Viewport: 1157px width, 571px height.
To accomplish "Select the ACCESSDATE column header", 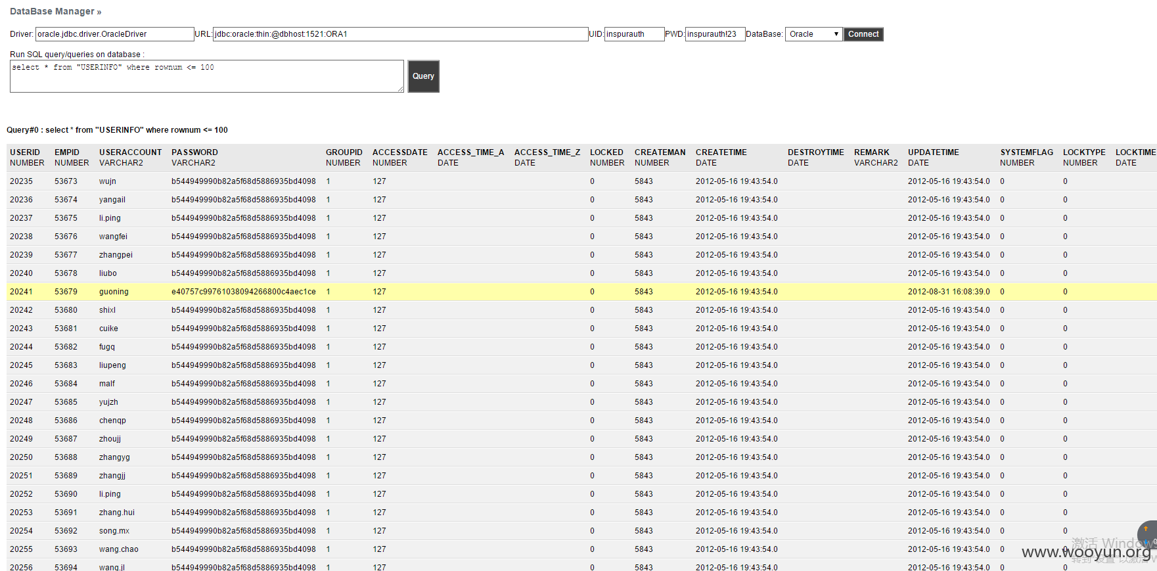I will [x=400, y=152].
